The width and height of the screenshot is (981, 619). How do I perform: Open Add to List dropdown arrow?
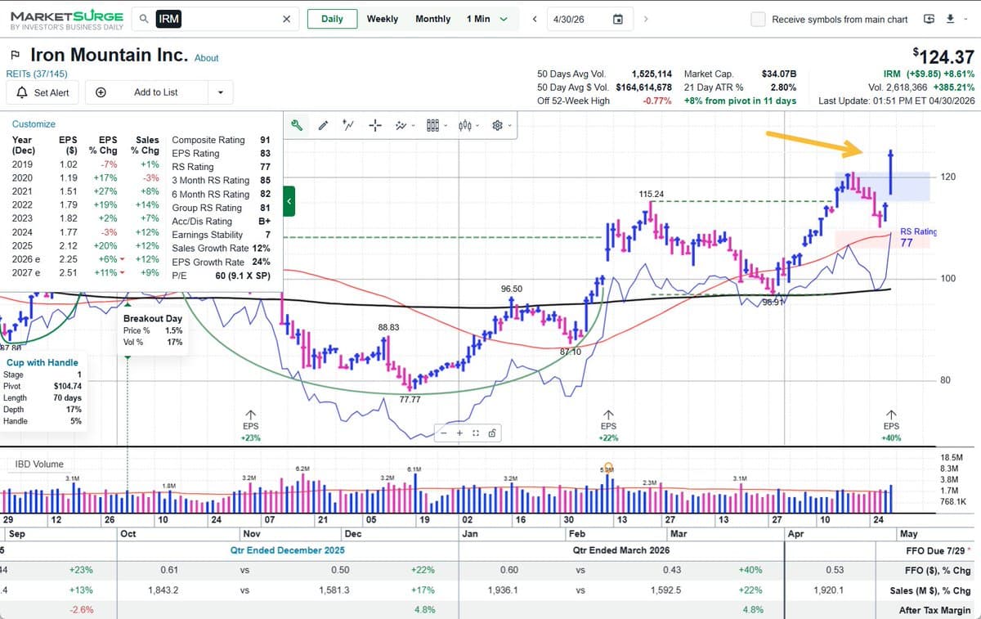220,92
